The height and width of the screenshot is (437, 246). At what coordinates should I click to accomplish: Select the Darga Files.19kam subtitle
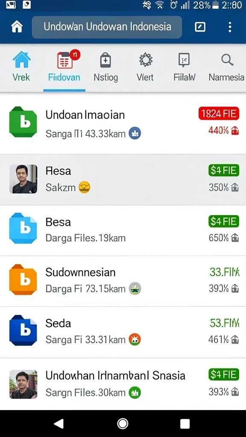85,238
